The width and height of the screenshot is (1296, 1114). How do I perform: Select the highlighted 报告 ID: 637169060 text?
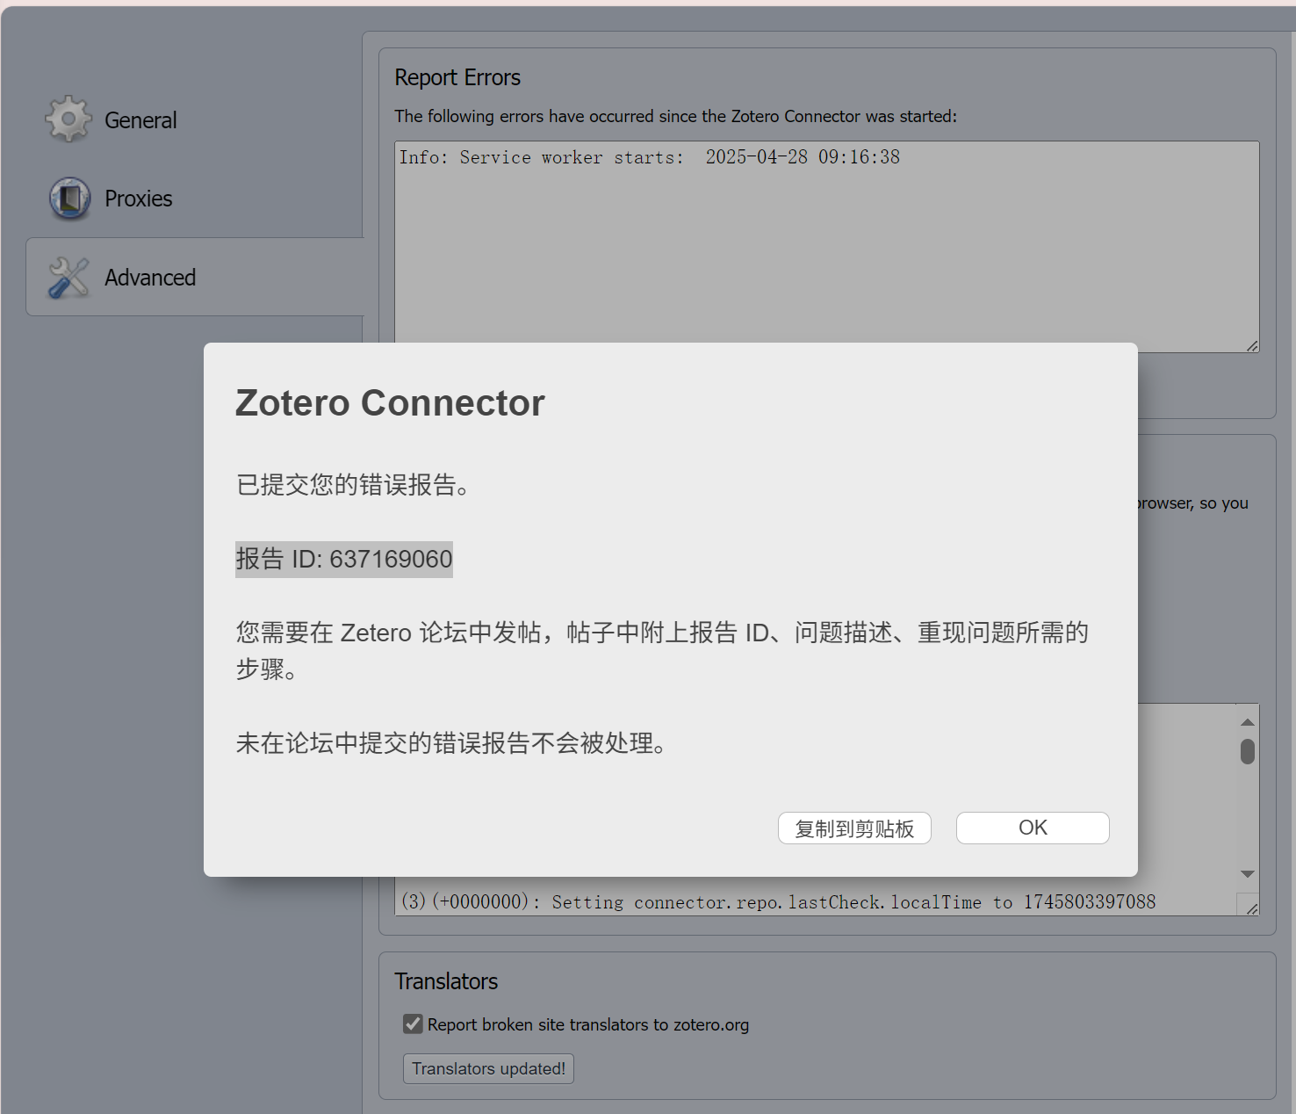coord(344,559)
